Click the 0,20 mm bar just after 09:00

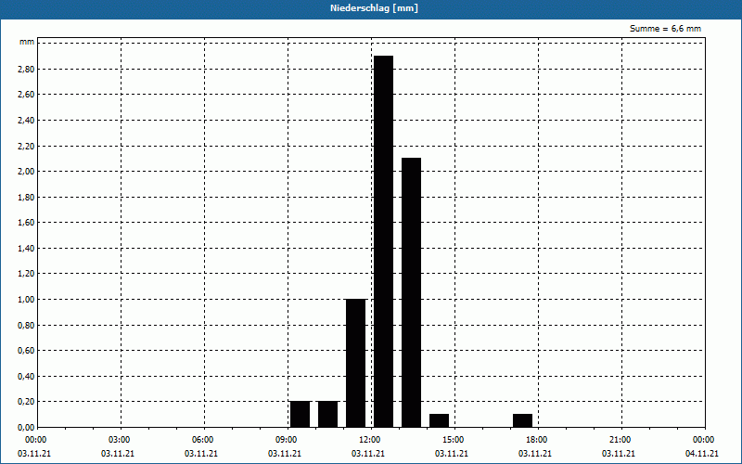pos(300,414)
